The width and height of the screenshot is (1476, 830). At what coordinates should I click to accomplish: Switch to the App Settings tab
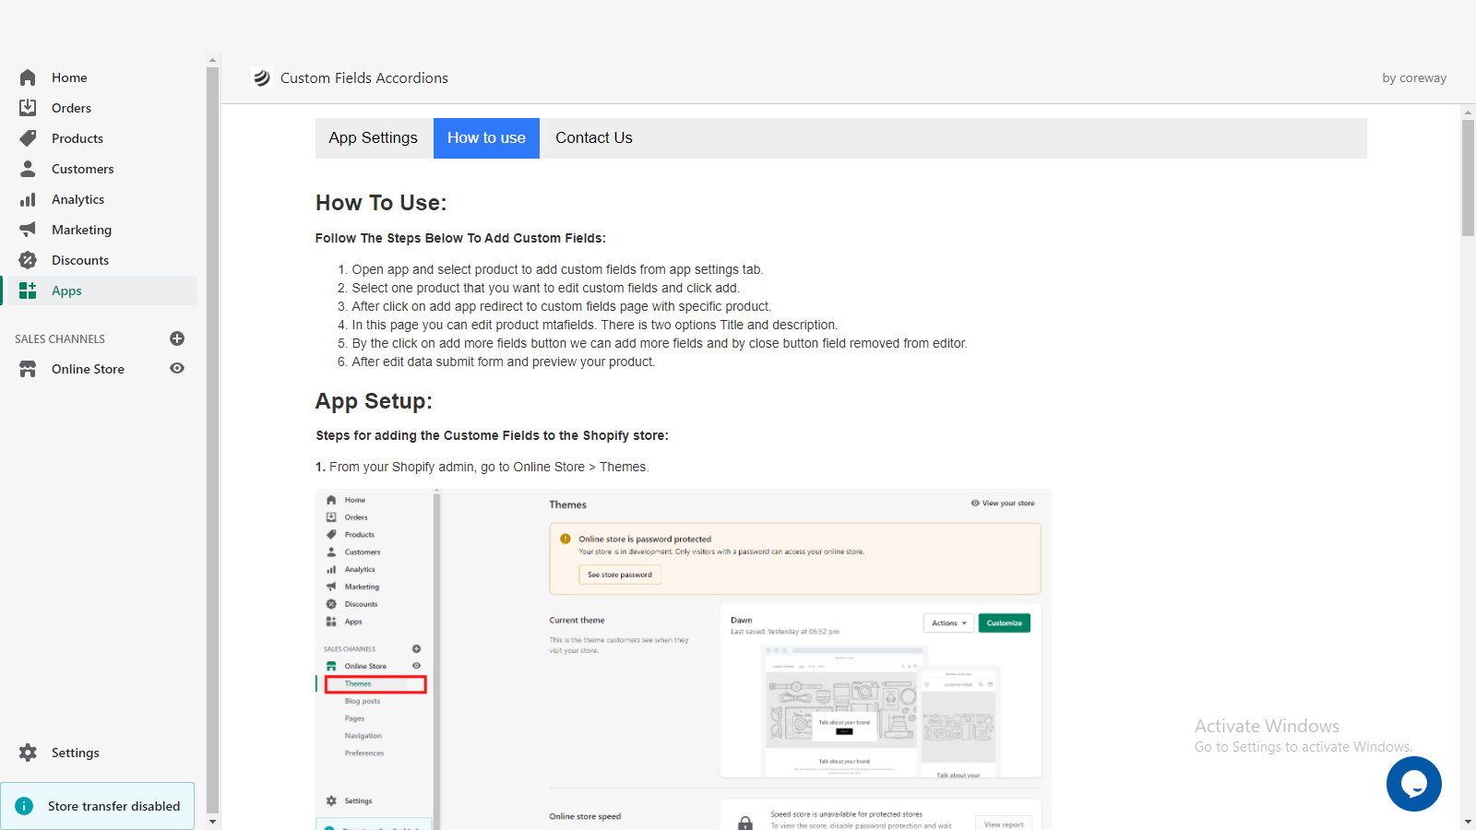point(374,138)
